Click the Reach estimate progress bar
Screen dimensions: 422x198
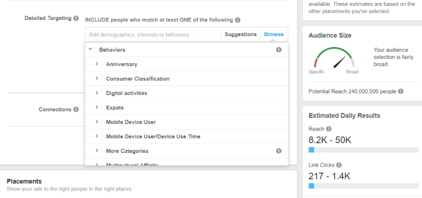pos(364,150)
